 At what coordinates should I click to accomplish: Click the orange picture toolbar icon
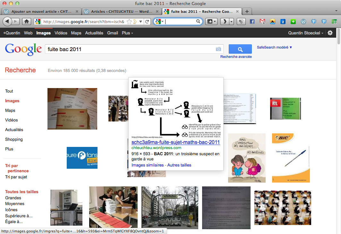[272, 22]
